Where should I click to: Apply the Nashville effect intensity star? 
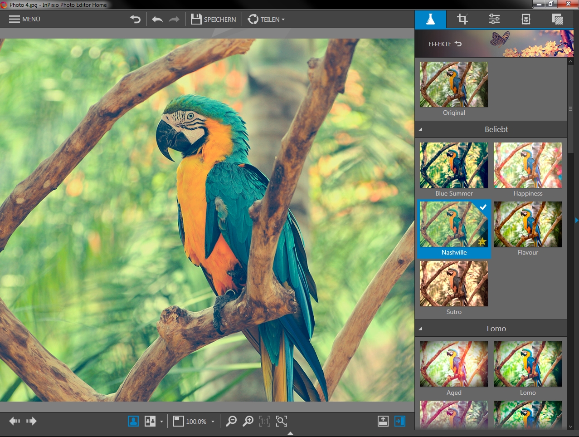pyautogui.click(x=482, y=242)
